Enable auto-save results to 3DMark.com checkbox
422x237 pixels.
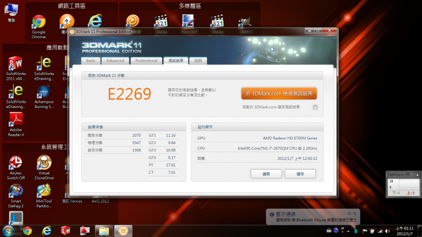(x=315, y=107)
